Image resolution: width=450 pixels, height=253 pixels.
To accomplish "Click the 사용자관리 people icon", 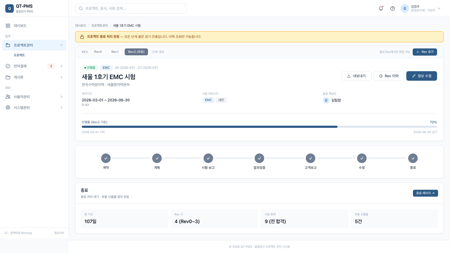I will [8, 97].
